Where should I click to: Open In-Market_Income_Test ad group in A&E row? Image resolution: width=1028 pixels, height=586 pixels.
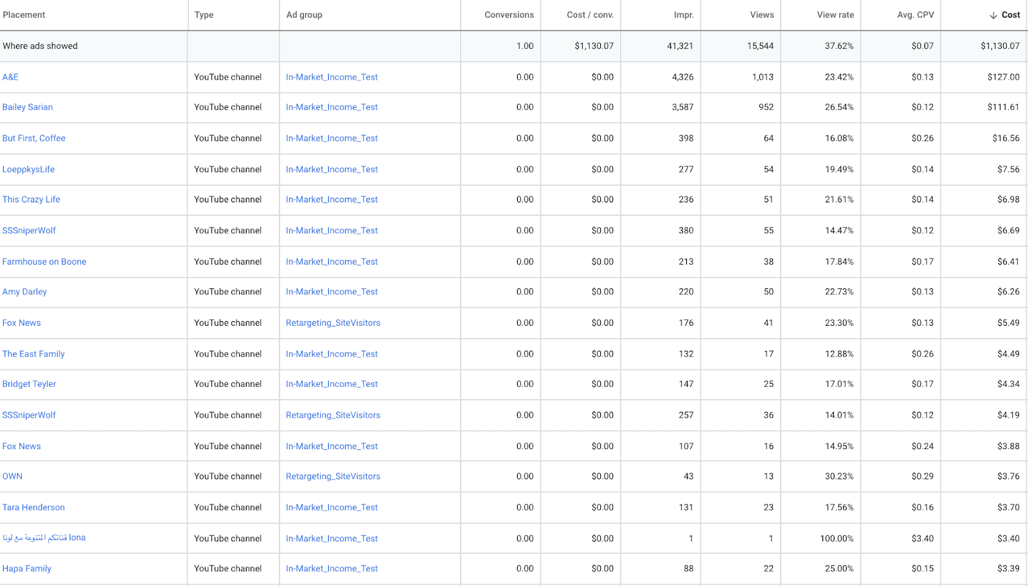pos(332,77)
